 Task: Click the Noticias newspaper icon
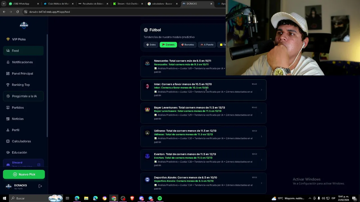click(x=8, y=119)
